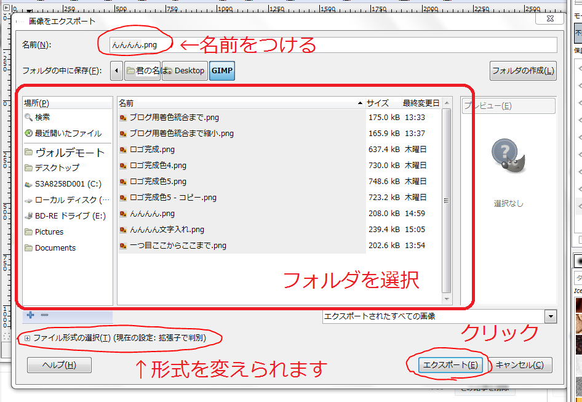Click the エクスポート(E) button
Image resolution: width=582 pixels, height=402 pixels.
(450, 365)
